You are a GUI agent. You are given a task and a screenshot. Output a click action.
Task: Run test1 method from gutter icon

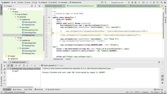point(49,23)
